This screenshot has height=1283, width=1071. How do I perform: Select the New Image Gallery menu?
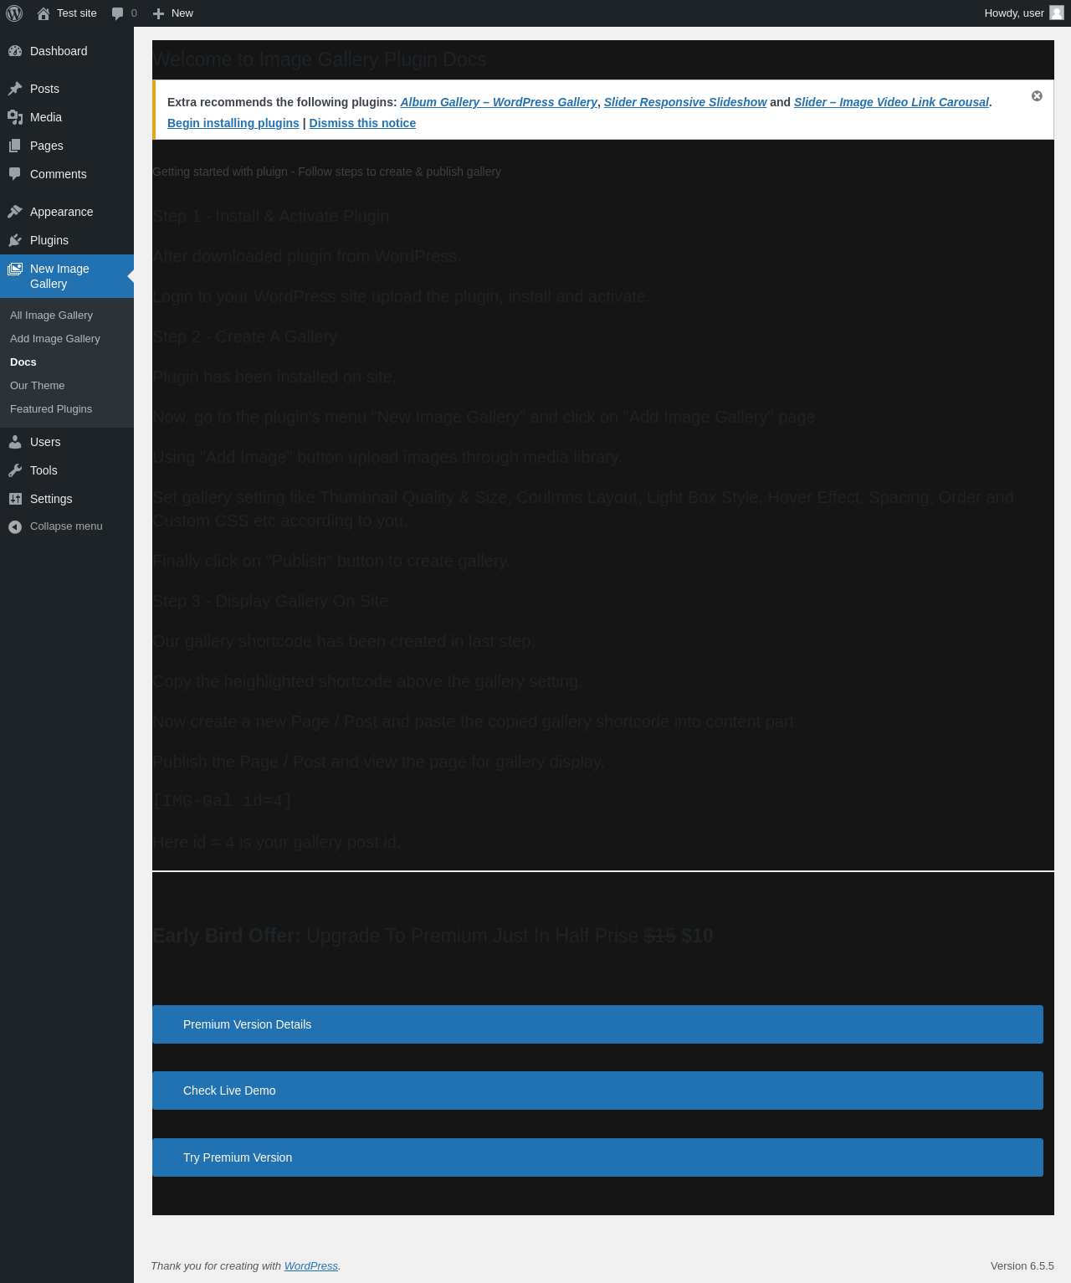[67, 276]
